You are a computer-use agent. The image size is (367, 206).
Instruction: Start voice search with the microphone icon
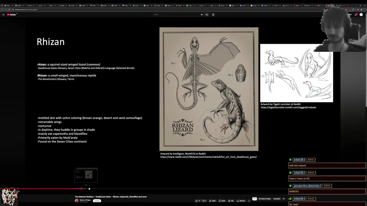[213, 15]
